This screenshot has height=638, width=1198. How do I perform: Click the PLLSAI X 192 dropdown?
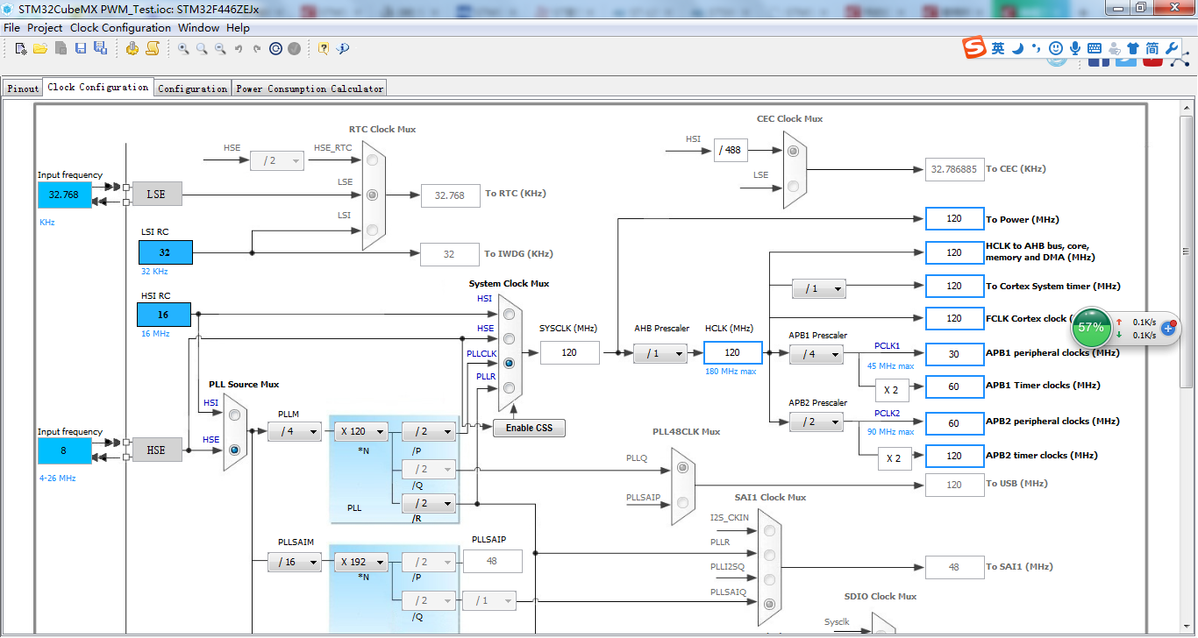(x=360, y=562)
